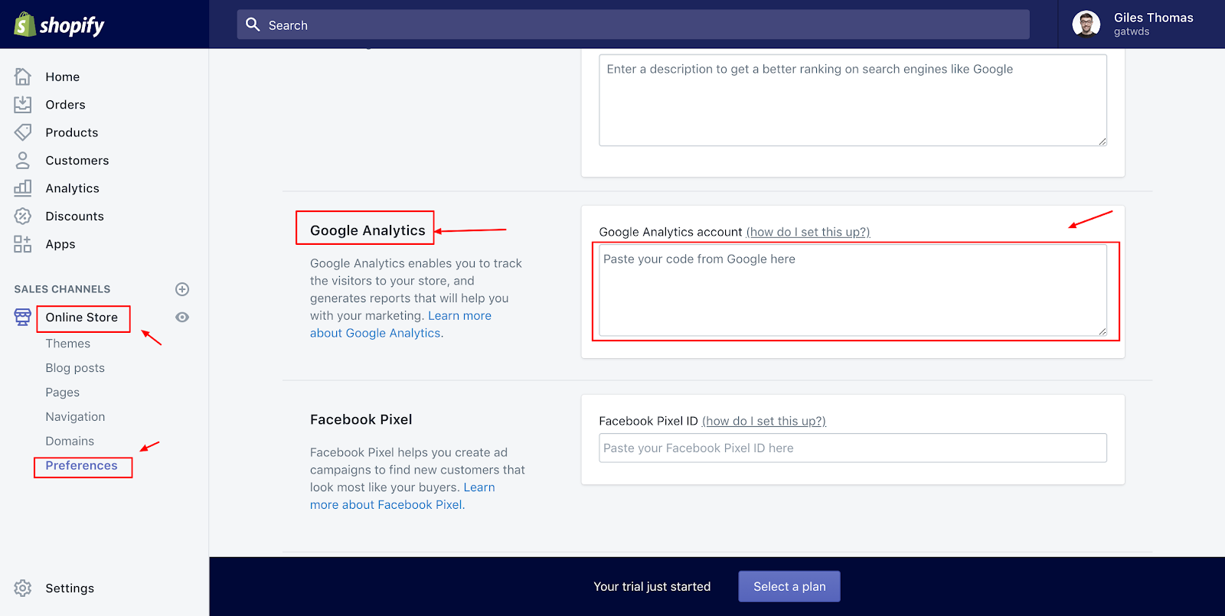This screenshot has height=616, width=1225.
Task: Open Google Analytics 'how do I set this up?' link
Action: pyautogui.click(x=808, y=232)
